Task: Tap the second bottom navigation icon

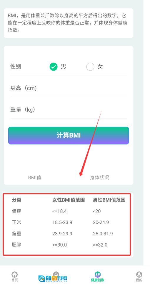Action: 56,274
